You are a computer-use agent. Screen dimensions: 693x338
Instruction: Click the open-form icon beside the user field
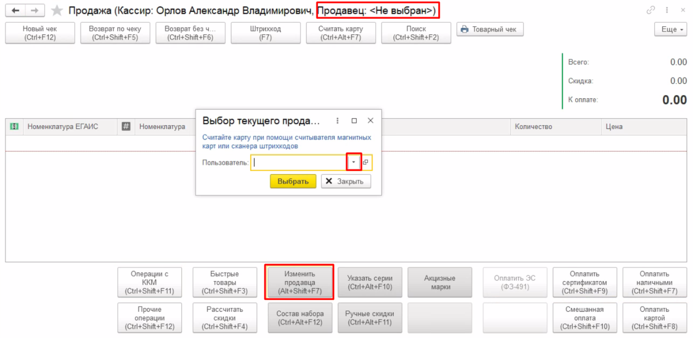point(366,162)
